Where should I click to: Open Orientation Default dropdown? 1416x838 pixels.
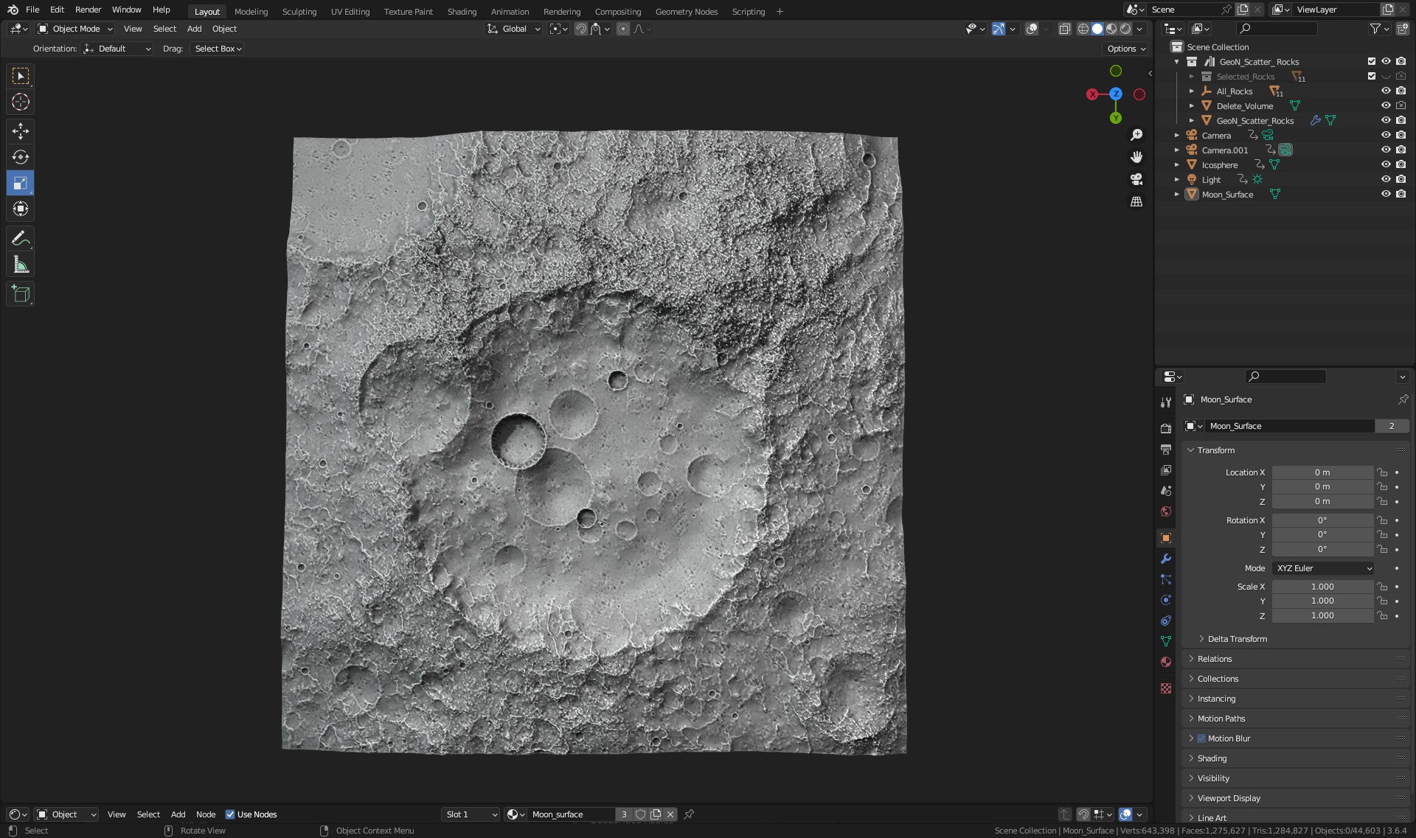(117, 49)
